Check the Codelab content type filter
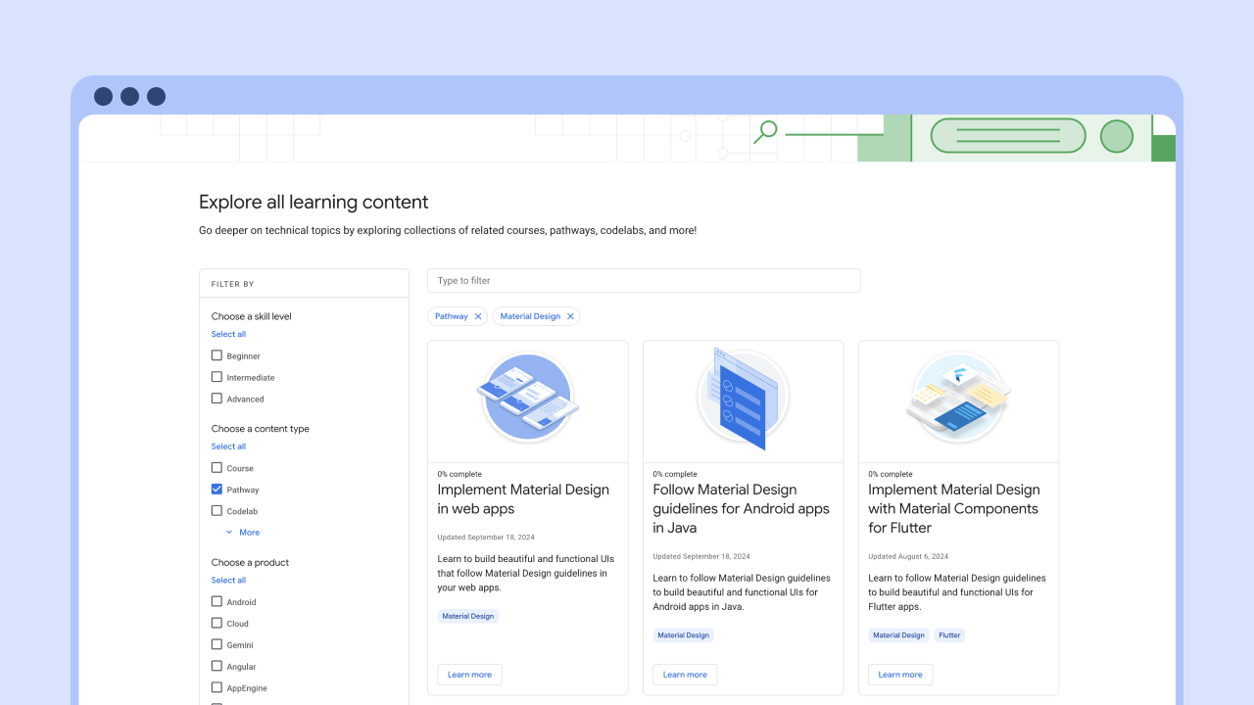Image resolution: width=1254 pixels, height=705 pixels. 216,510
